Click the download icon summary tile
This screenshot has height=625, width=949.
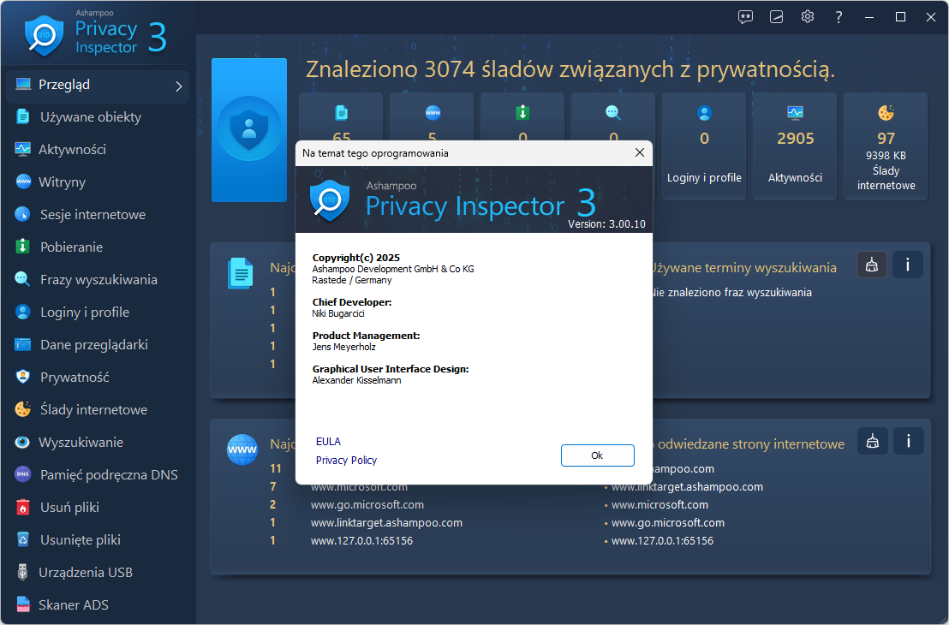click(523, 112)
